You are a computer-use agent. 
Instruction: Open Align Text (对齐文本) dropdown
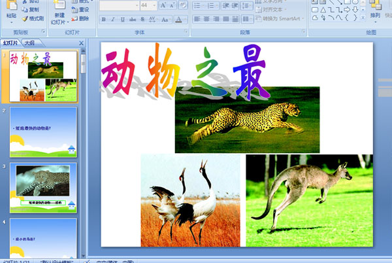[x=270, y=10]
